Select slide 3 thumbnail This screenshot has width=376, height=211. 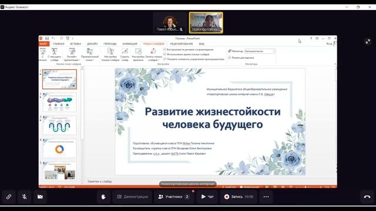click(59, 125)
